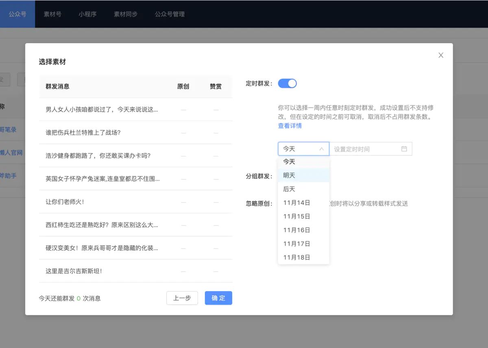
Task: Click the 赞赏 column header
Action: [x=216, y=86]
